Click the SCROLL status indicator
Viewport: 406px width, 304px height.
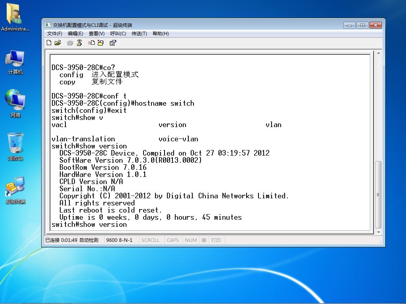click(150, 240)
